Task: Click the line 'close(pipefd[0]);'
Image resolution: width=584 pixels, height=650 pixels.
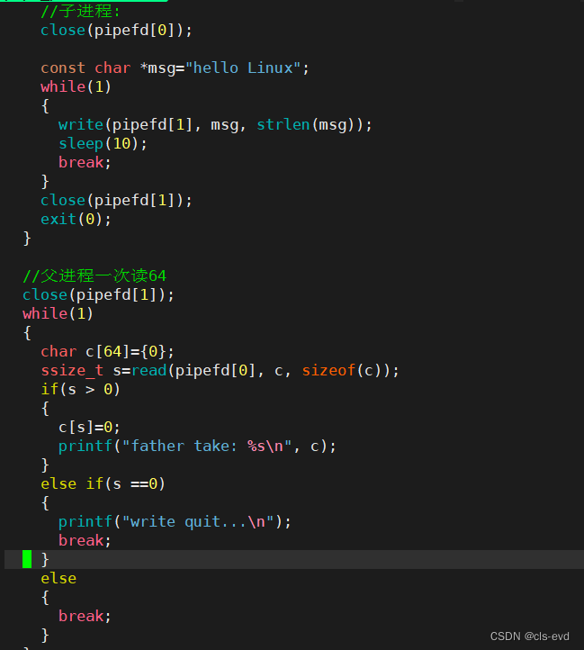Action: (x=116, y=31)
